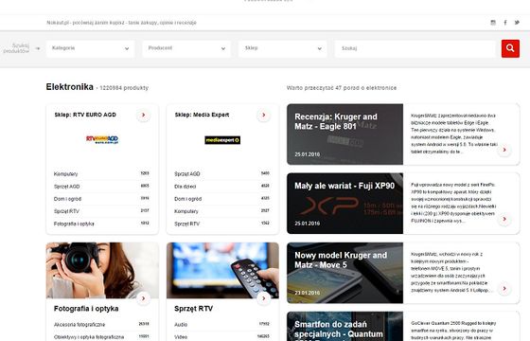530x341 pixels.
Task: Click the camera photo of Fotografia i optyka
Action: click(102, 270)
